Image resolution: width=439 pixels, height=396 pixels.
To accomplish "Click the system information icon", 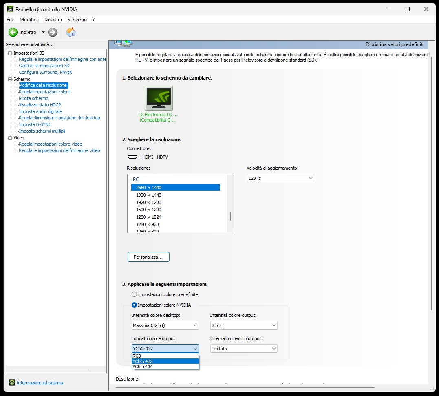I will tap(12, 382).
